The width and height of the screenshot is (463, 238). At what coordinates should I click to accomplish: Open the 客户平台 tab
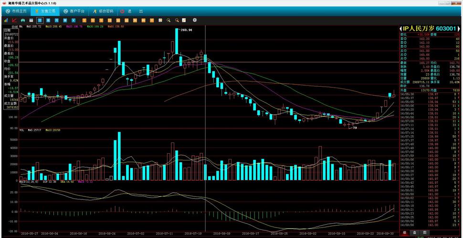(74, 11)
